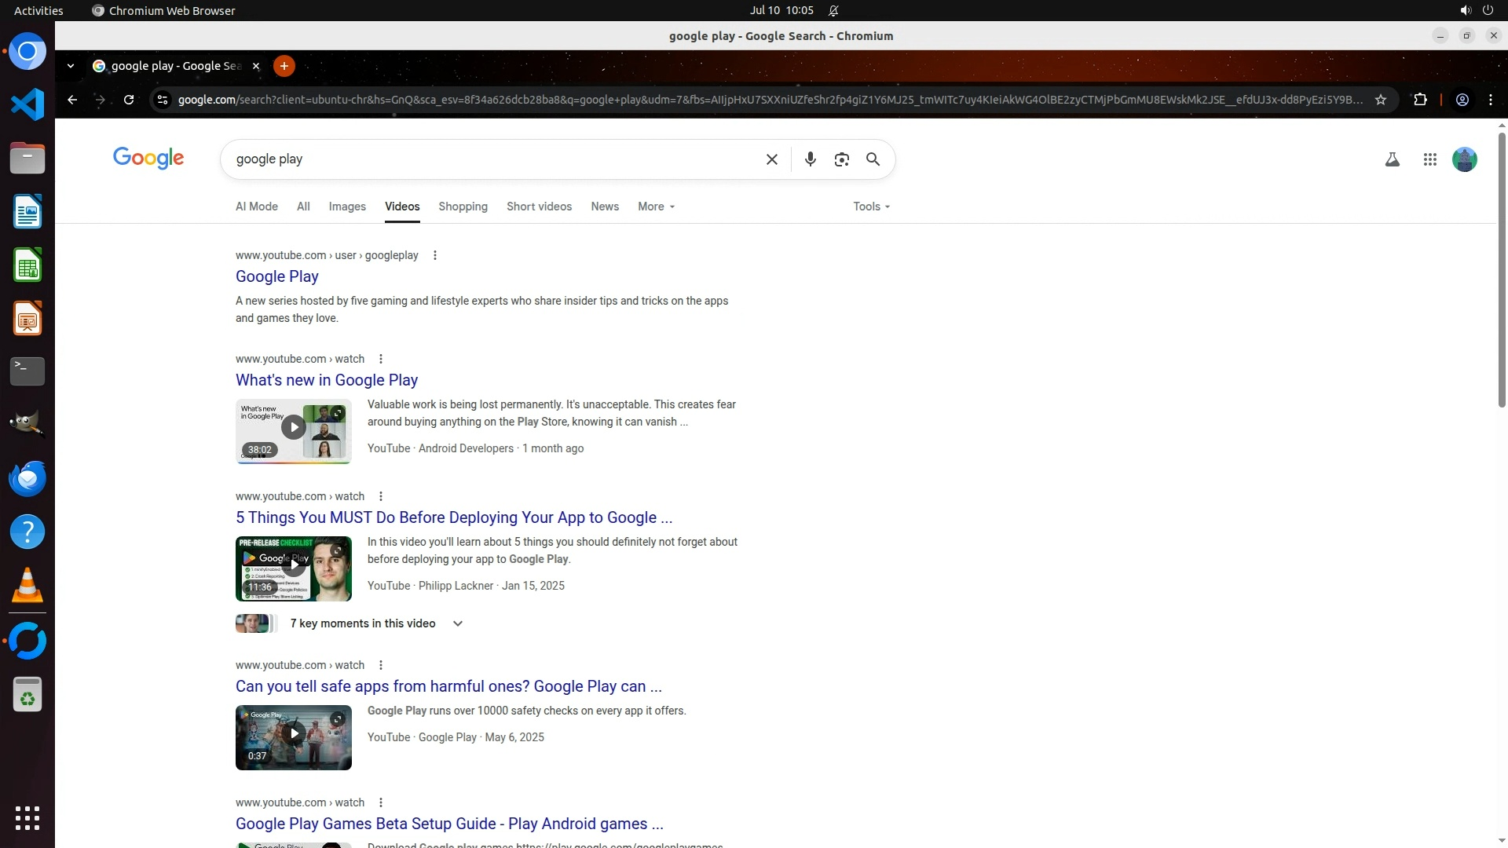Open the More search filters dropdown
The image size is (1508, 848).
coord(656,207)
